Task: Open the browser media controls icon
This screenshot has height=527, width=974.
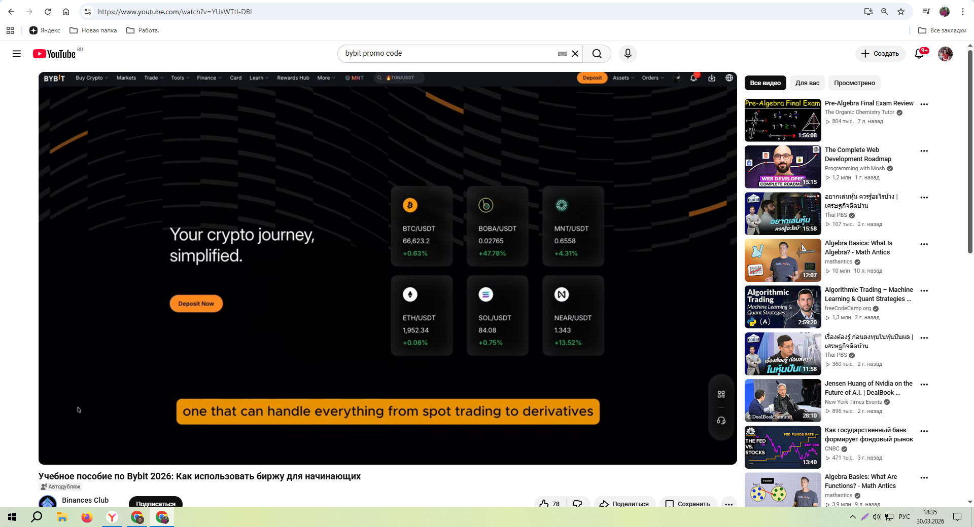Action: [926, 12]
